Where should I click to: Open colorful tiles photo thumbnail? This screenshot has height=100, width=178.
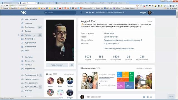125,80
